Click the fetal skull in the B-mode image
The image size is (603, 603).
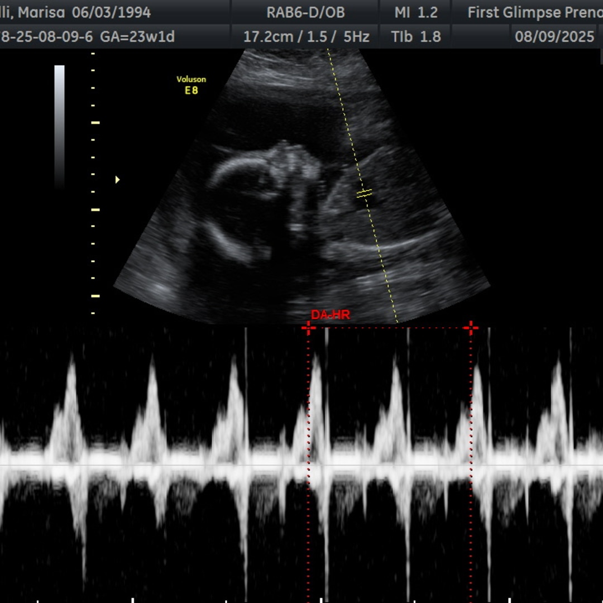point(234,167)
